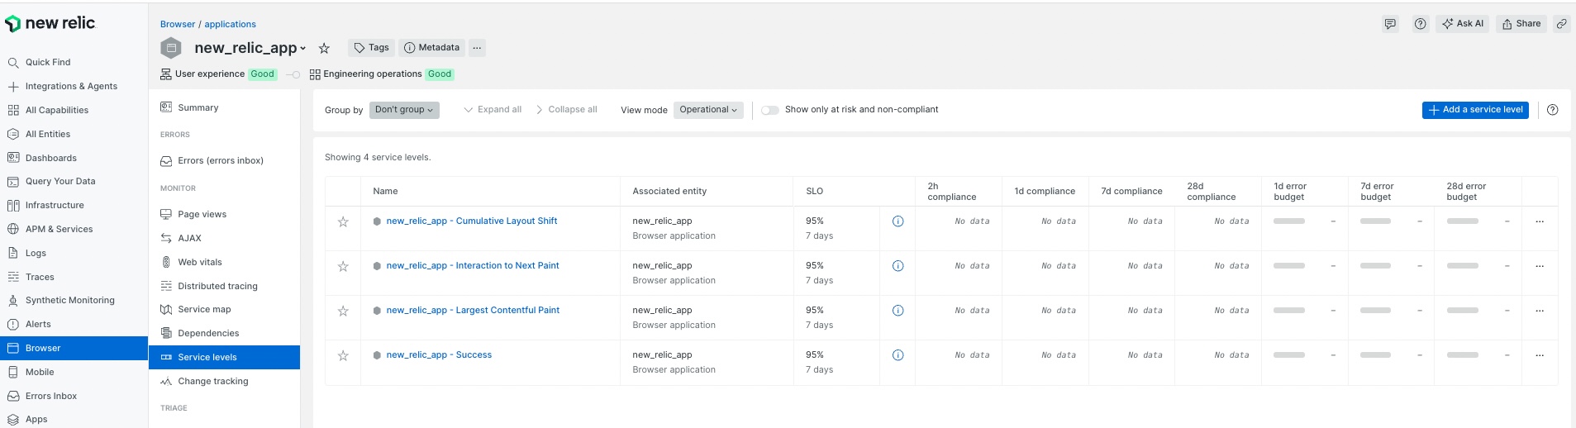Screen dimensions: 1576x428
Task: Show SLO info for Success row
Action: tap(898, 355)
